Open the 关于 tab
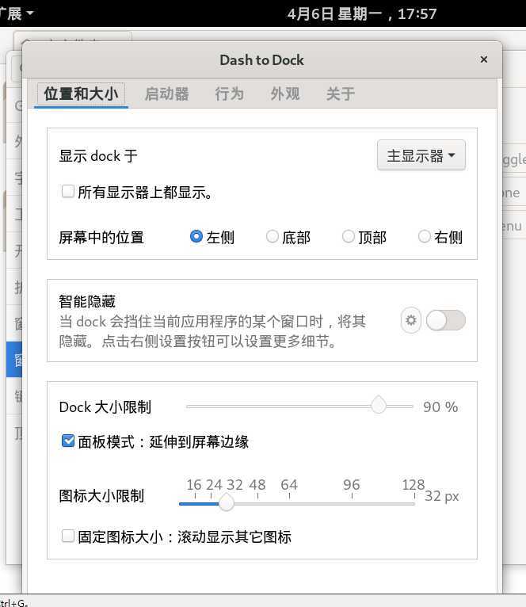 coord(340,94)
